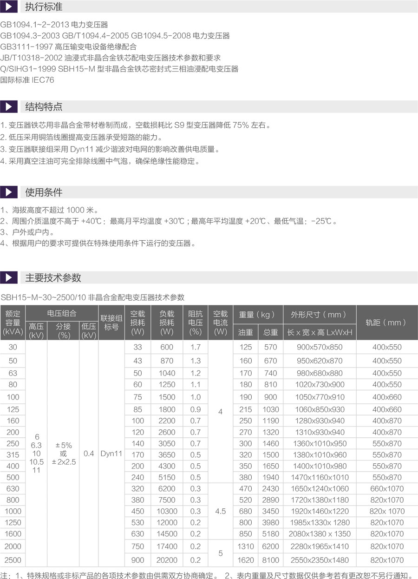
Task: Select the 2550x2350x1480 dimensions cell
Action: tap(320, 560)
